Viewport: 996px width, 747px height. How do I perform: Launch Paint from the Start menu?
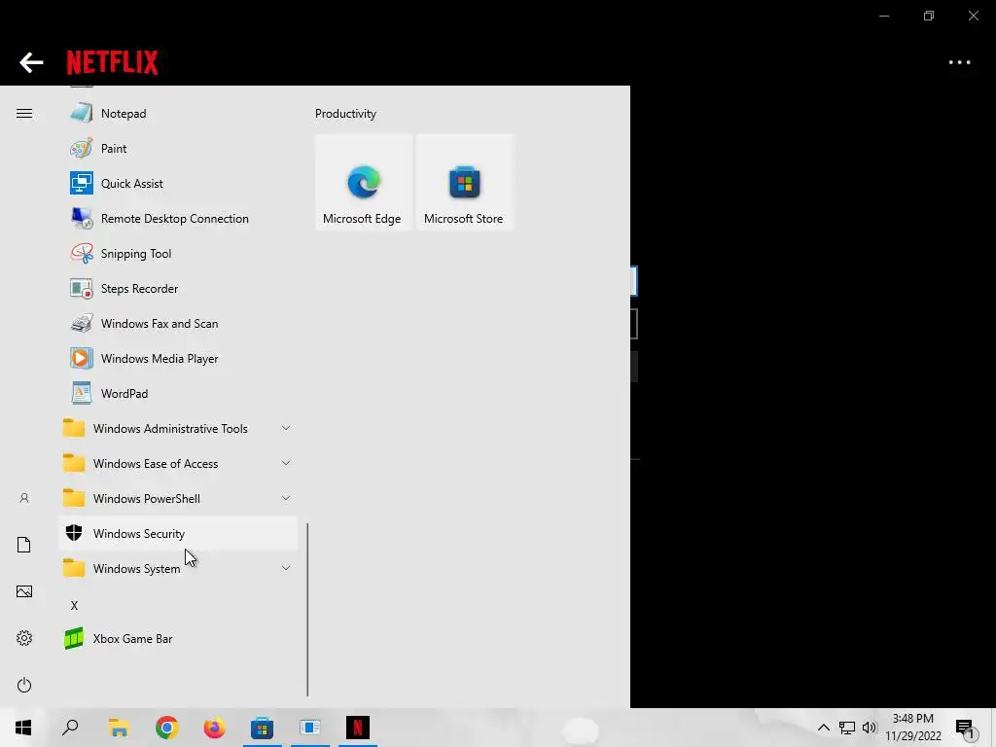click(178, 149)
